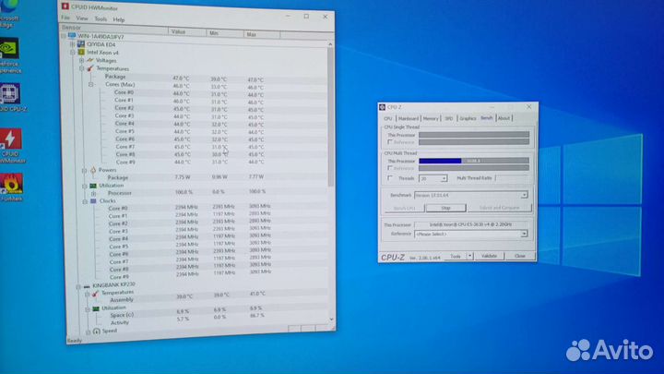Click the Validate button in CPU-Z
664x374 pixels.
point(489,256)
